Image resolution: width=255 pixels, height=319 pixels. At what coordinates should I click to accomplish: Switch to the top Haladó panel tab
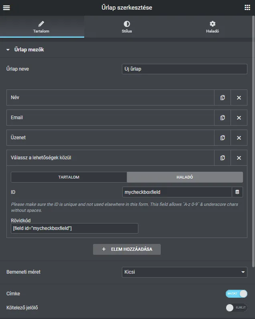212,26
